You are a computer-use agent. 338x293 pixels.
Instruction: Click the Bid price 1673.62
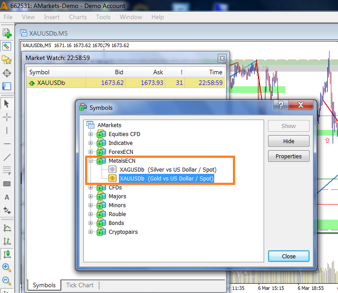[x=113, y=83]
